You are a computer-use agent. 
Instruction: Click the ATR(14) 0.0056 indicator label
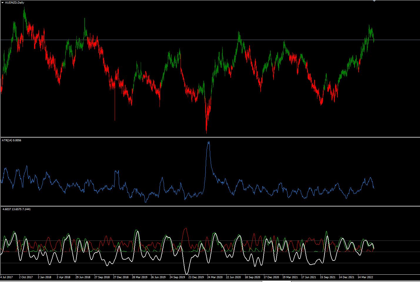click(11, 140)
